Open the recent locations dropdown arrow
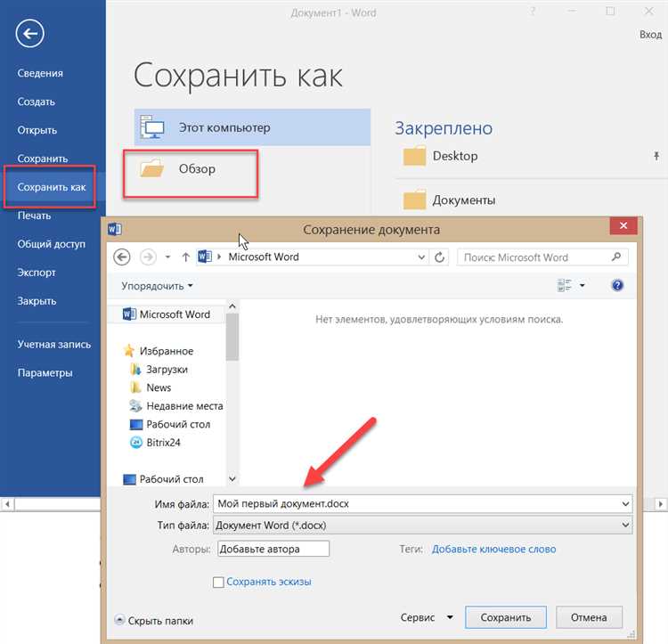Image resolution: width=668 pixels, height=644 pixels. click(167, 257)
